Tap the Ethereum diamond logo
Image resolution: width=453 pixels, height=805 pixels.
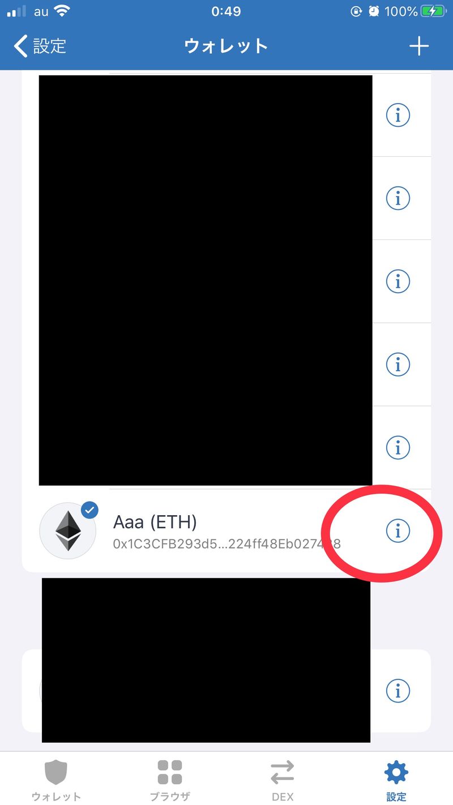[67, 531]
